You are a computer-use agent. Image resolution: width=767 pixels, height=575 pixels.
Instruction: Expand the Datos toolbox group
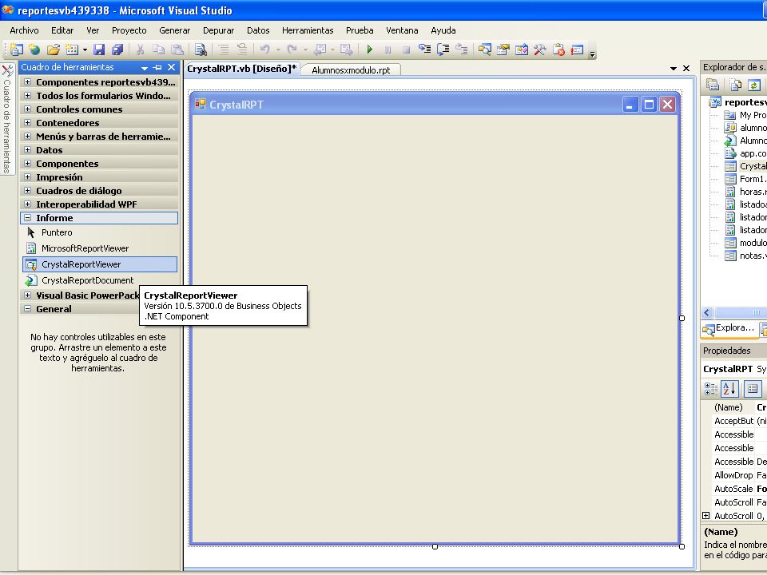pos(28,150)
